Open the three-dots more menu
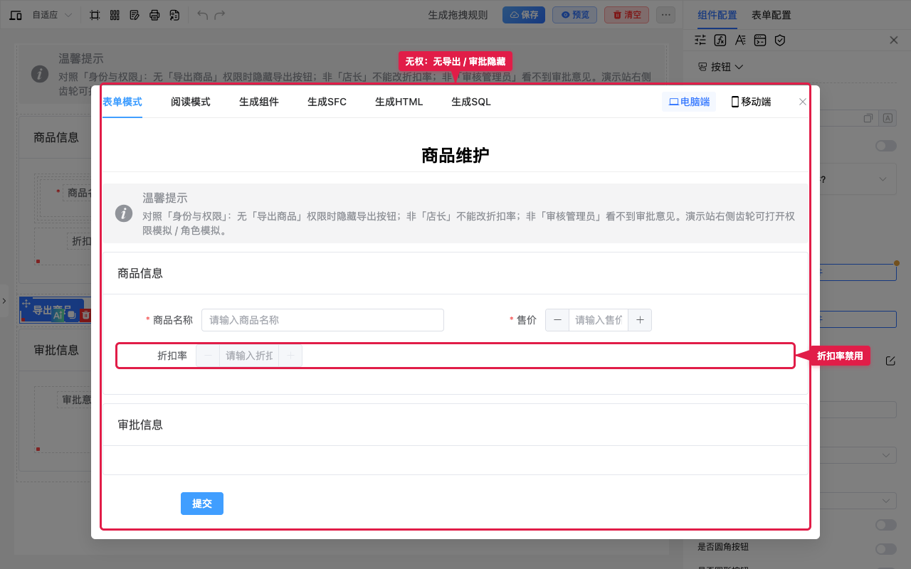Screen dimensions: 911x569 (665, 15)
